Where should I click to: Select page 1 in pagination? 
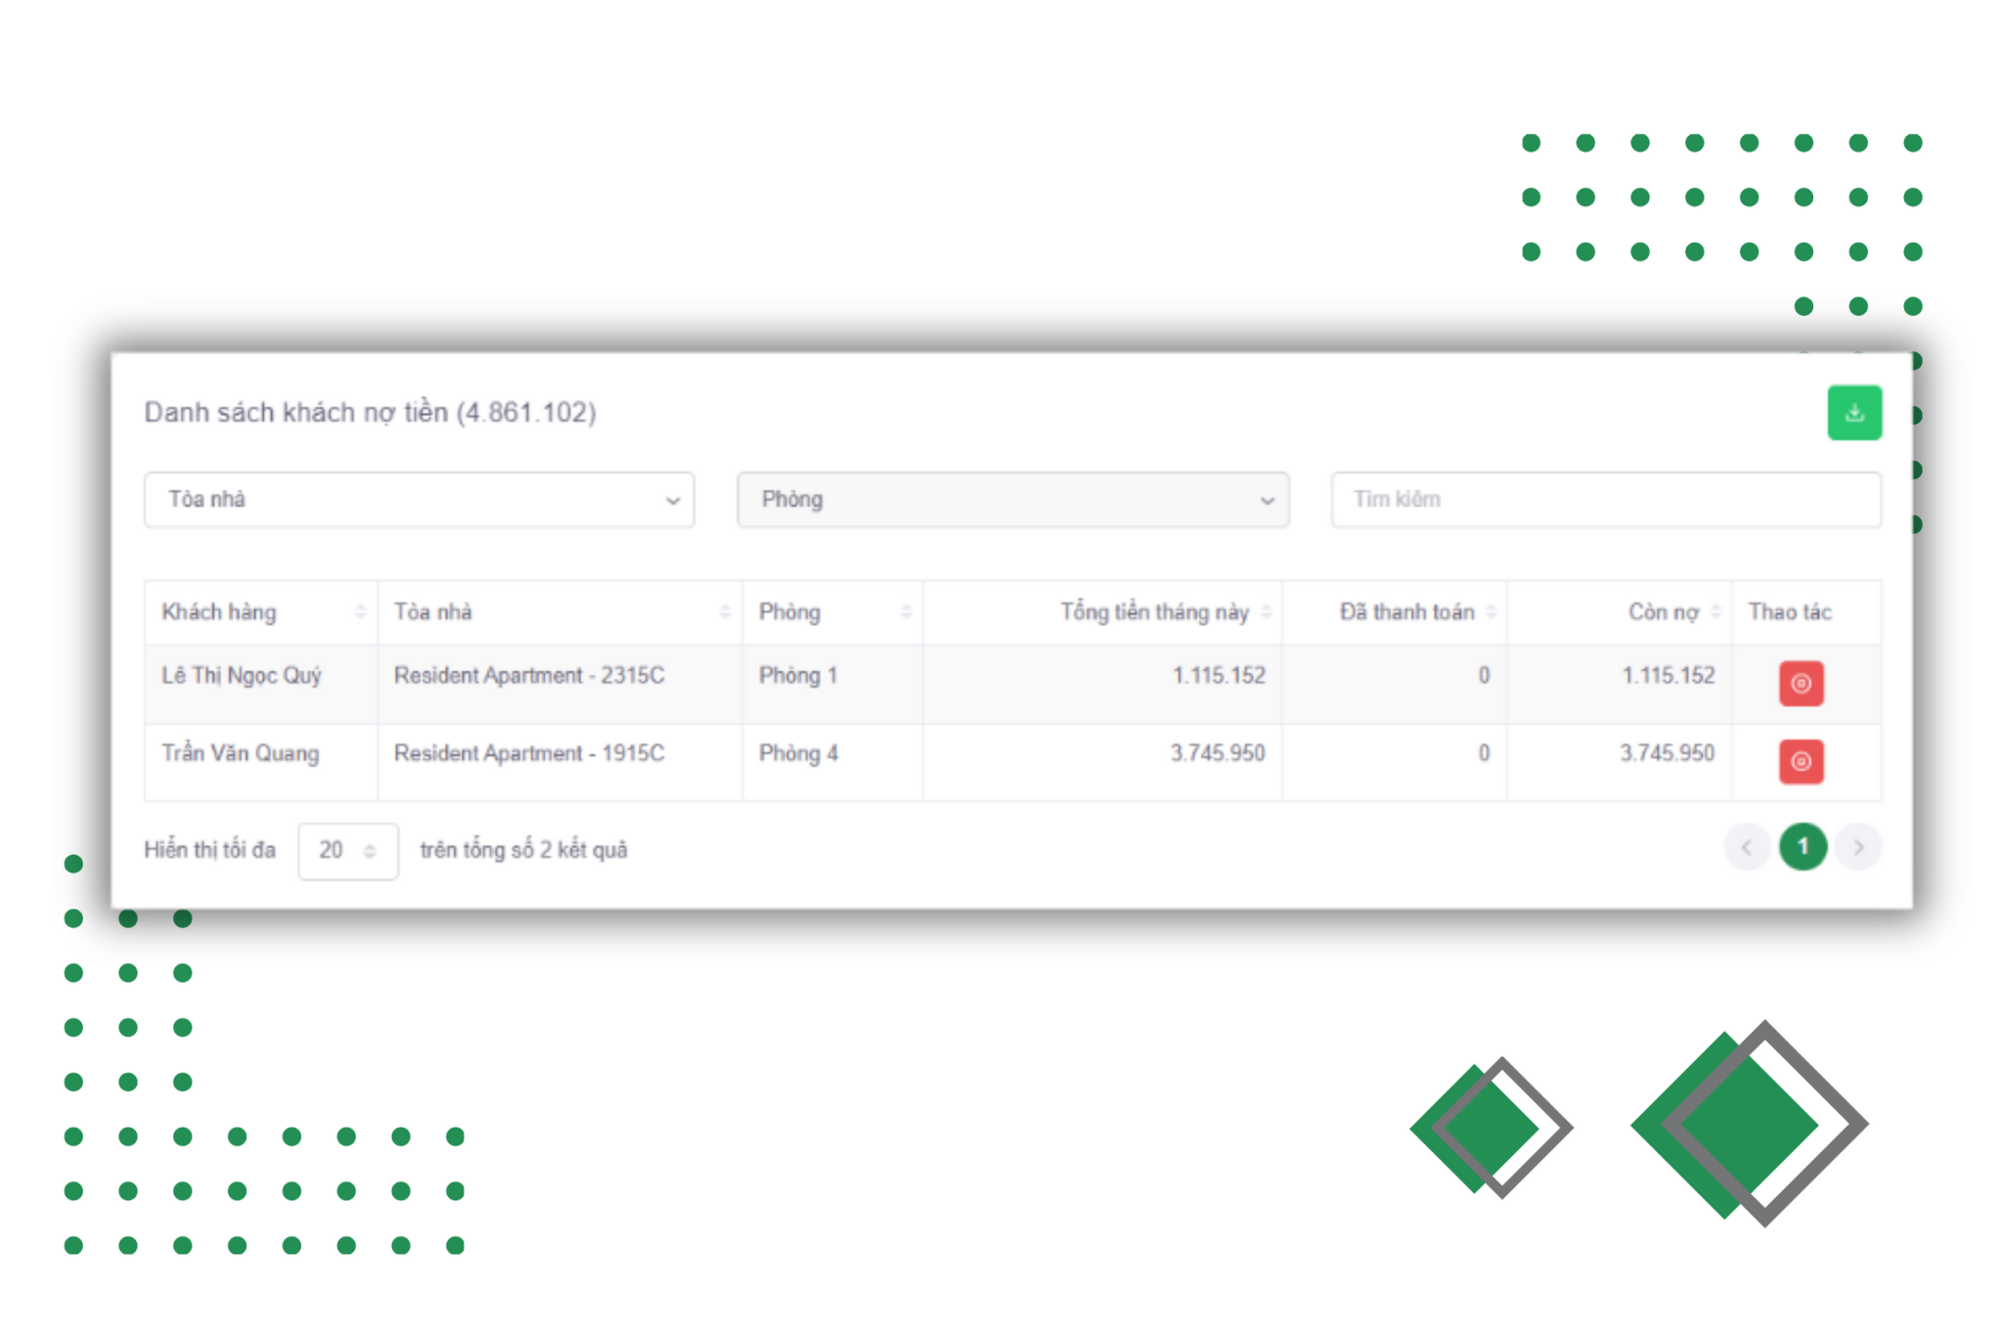click(1803, 847)
